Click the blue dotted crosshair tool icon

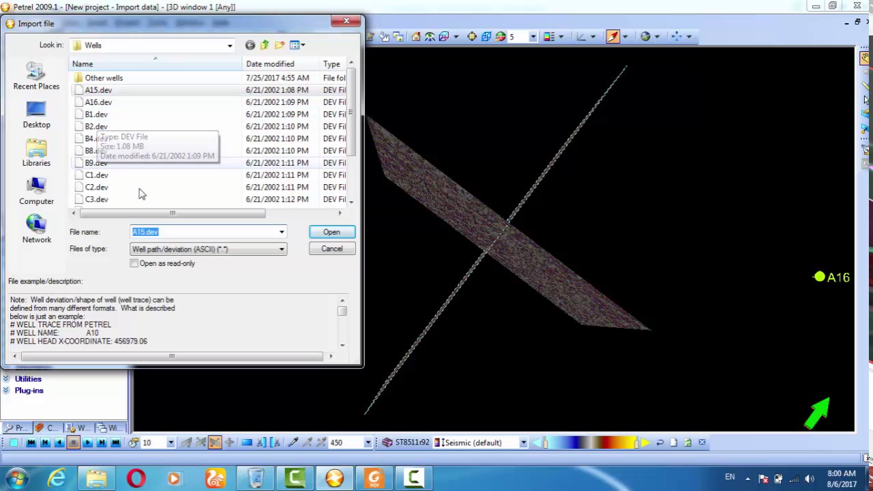pos(677,37)
